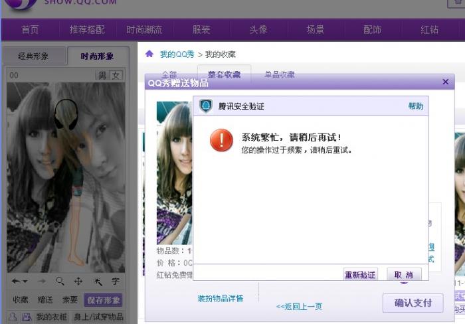Viewport: 465px width, 324px height.
Task: Close the QQ秀赠送物品 dialog
Action: [446, 82]
